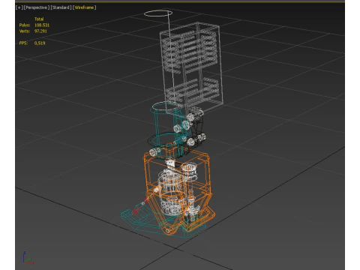Screen dimensions: 360x270
Task: Click the world axis tripod gizmo
Action: tap(27, 258)
